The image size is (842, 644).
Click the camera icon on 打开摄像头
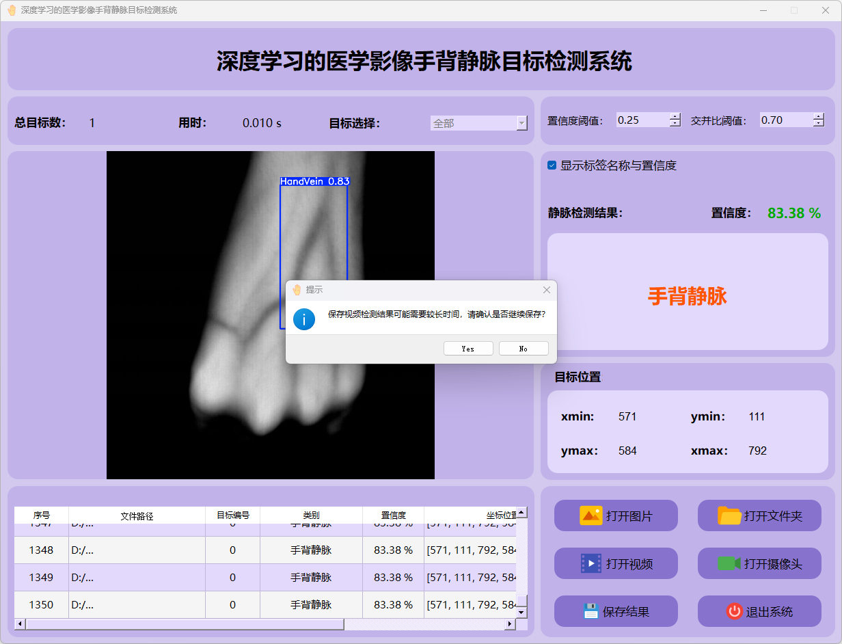click(729, 563)
